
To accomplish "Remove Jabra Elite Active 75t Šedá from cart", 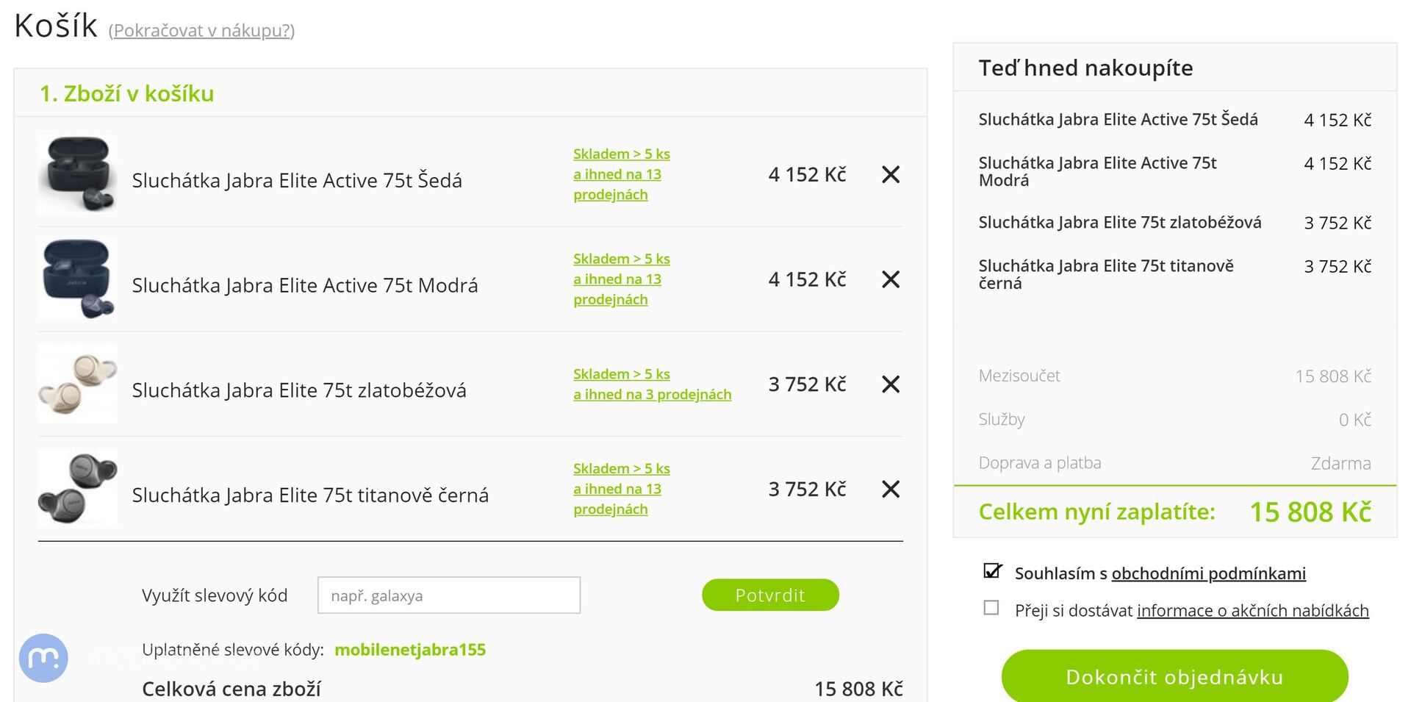I will pyautogui.click(x=890, y=174).
